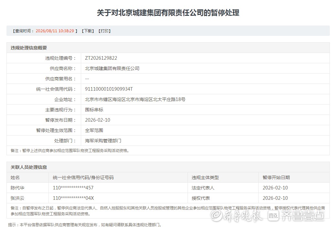Click the 企业地址 label
Screen dimensions: 335x233
pos(65,99)
